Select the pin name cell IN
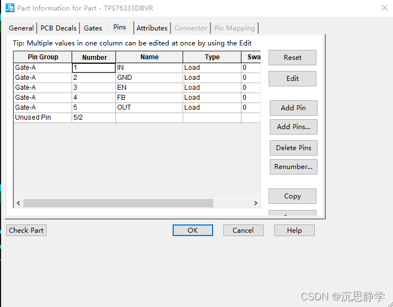The width and height of the screenshot is (393, 307). (x=149, y=68)
